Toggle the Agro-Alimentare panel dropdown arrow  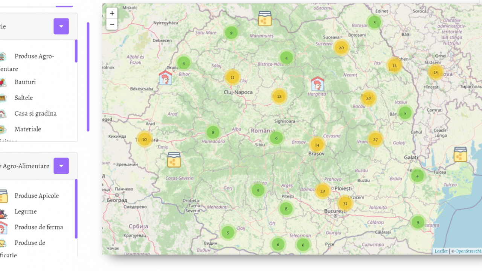click(x=61, y=166)
